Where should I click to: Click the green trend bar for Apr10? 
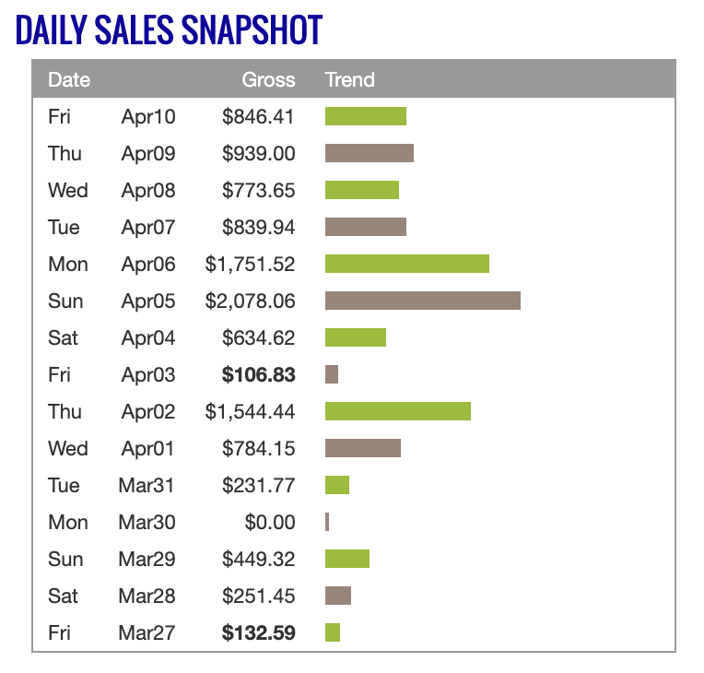[365, 116]
